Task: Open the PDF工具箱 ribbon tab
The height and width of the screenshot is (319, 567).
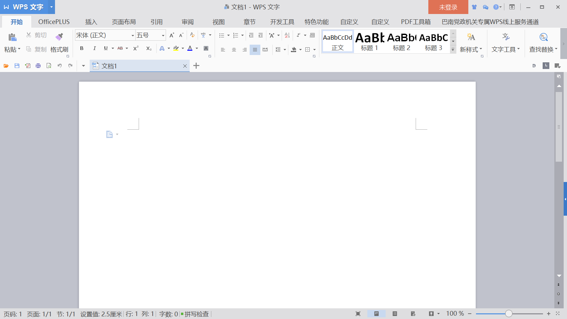Action: click(x=416, y=22)
